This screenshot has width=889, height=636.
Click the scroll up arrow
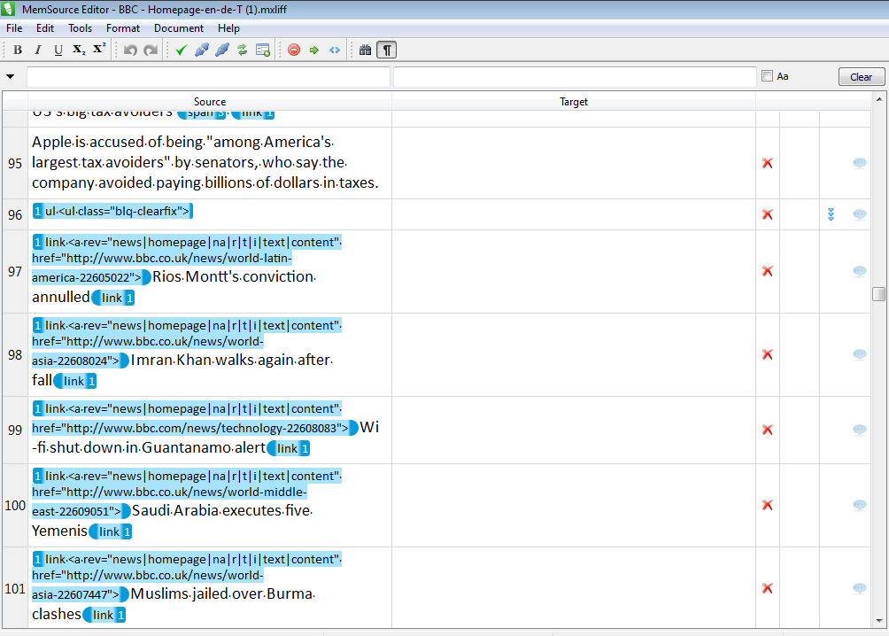pos(878,100)
